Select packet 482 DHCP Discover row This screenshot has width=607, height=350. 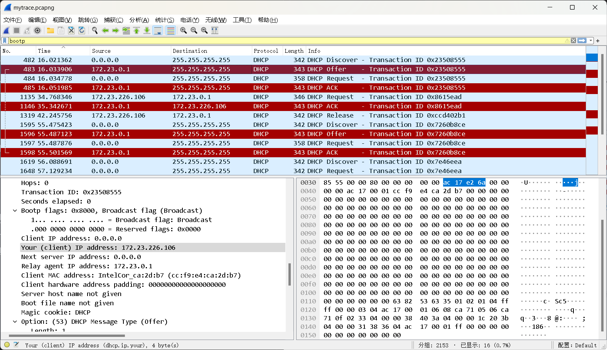pyautogui.click(x=293, y=60)
